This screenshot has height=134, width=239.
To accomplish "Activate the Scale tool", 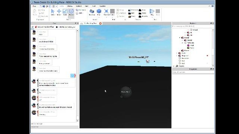I will click(x=65, y=12).
